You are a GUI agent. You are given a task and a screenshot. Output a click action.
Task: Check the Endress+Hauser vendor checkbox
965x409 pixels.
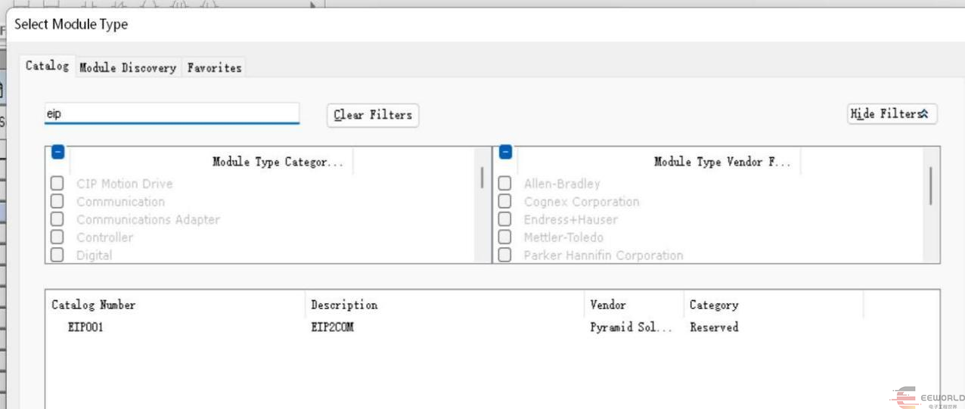pos(504,219)
